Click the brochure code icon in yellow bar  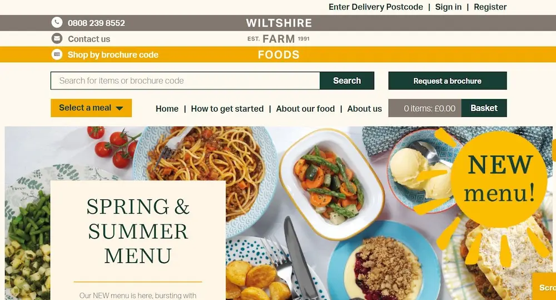point(57,54)
